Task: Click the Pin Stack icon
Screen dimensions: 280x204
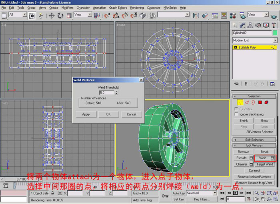Action: (x=236, y=84)
